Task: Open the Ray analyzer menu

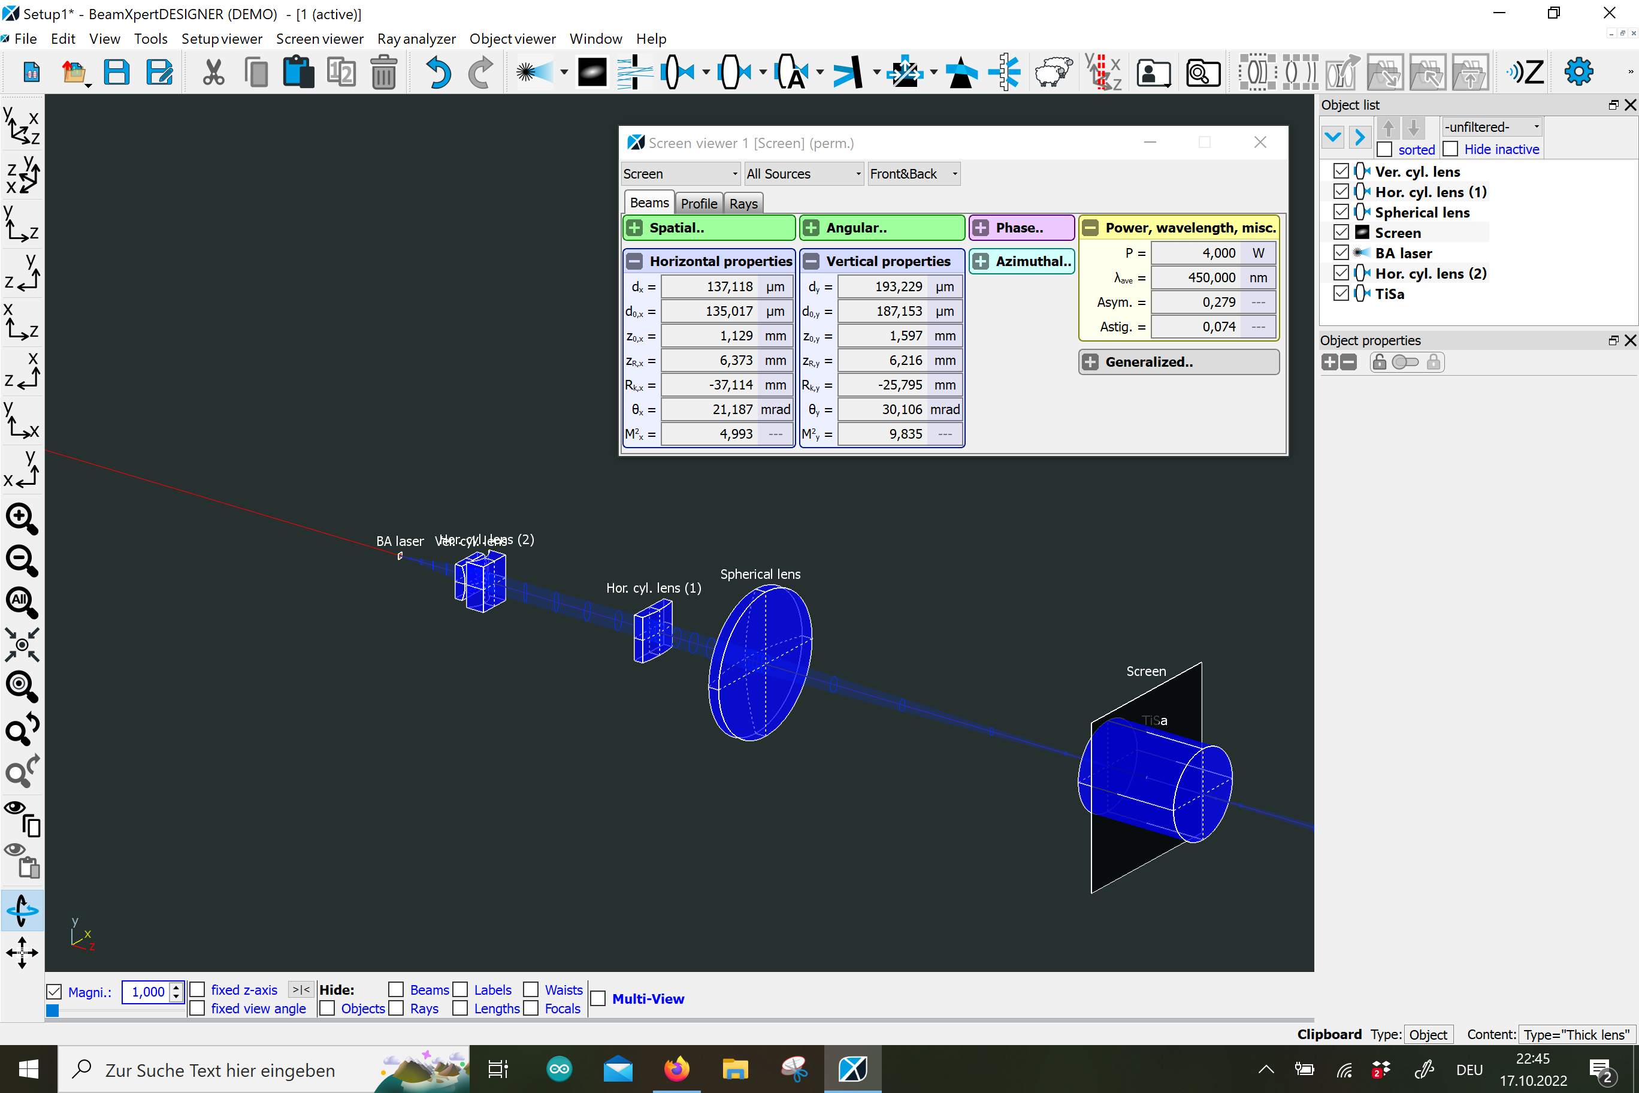Action: click(x=416, y=39)
